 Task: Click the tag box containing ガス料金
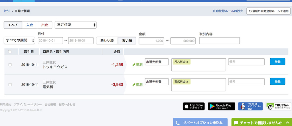pos(198,65)
